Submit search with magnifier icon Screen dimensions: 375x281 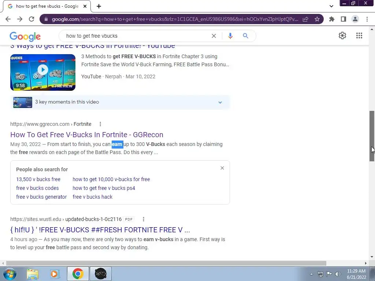[245, 36]
